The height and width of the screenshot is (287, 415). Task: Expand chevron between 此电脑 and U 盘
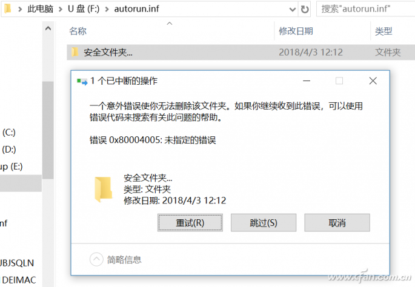61,9
